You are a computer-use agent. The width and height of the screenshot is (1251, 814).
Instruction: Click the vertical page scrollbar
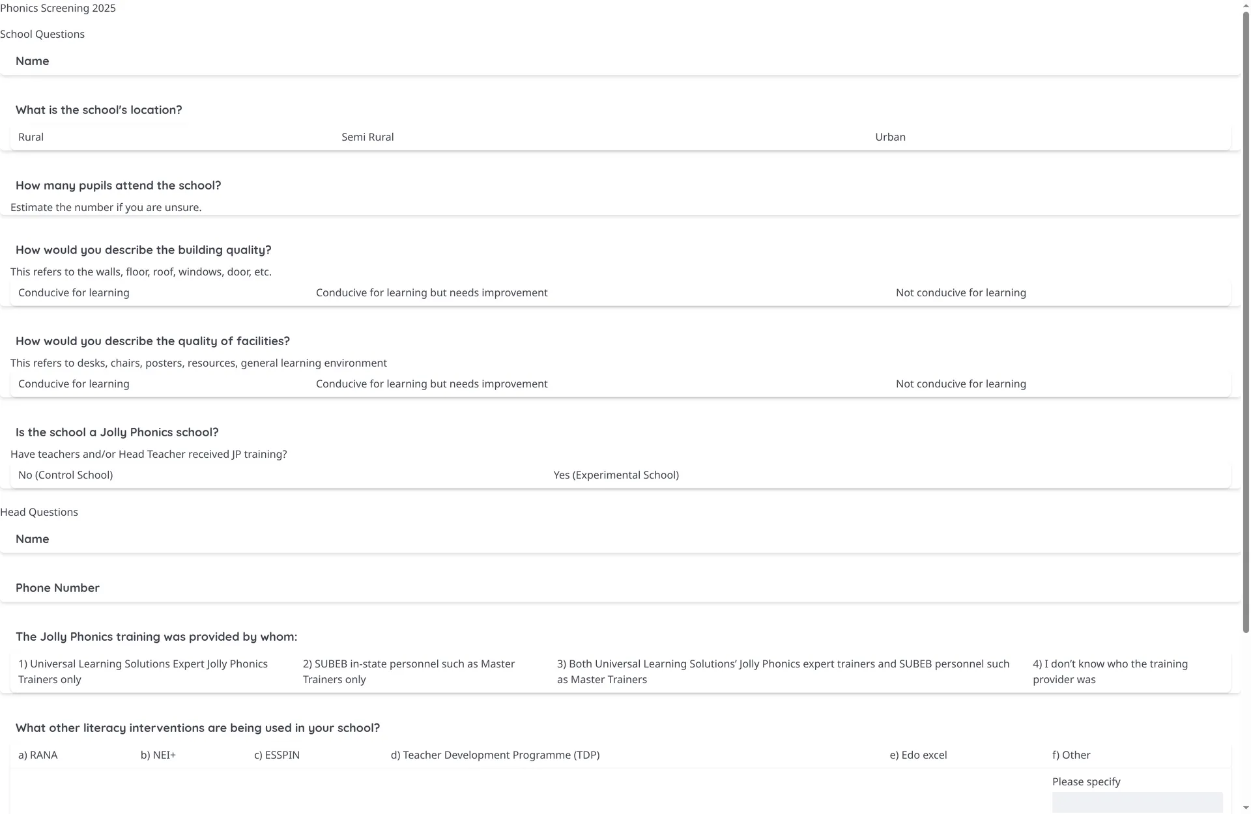pyautogui.click(x=1246, y=319)
